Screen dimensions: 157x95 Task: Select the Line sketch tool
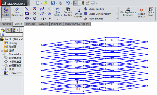pyautogui.click(x=27, y=9)
